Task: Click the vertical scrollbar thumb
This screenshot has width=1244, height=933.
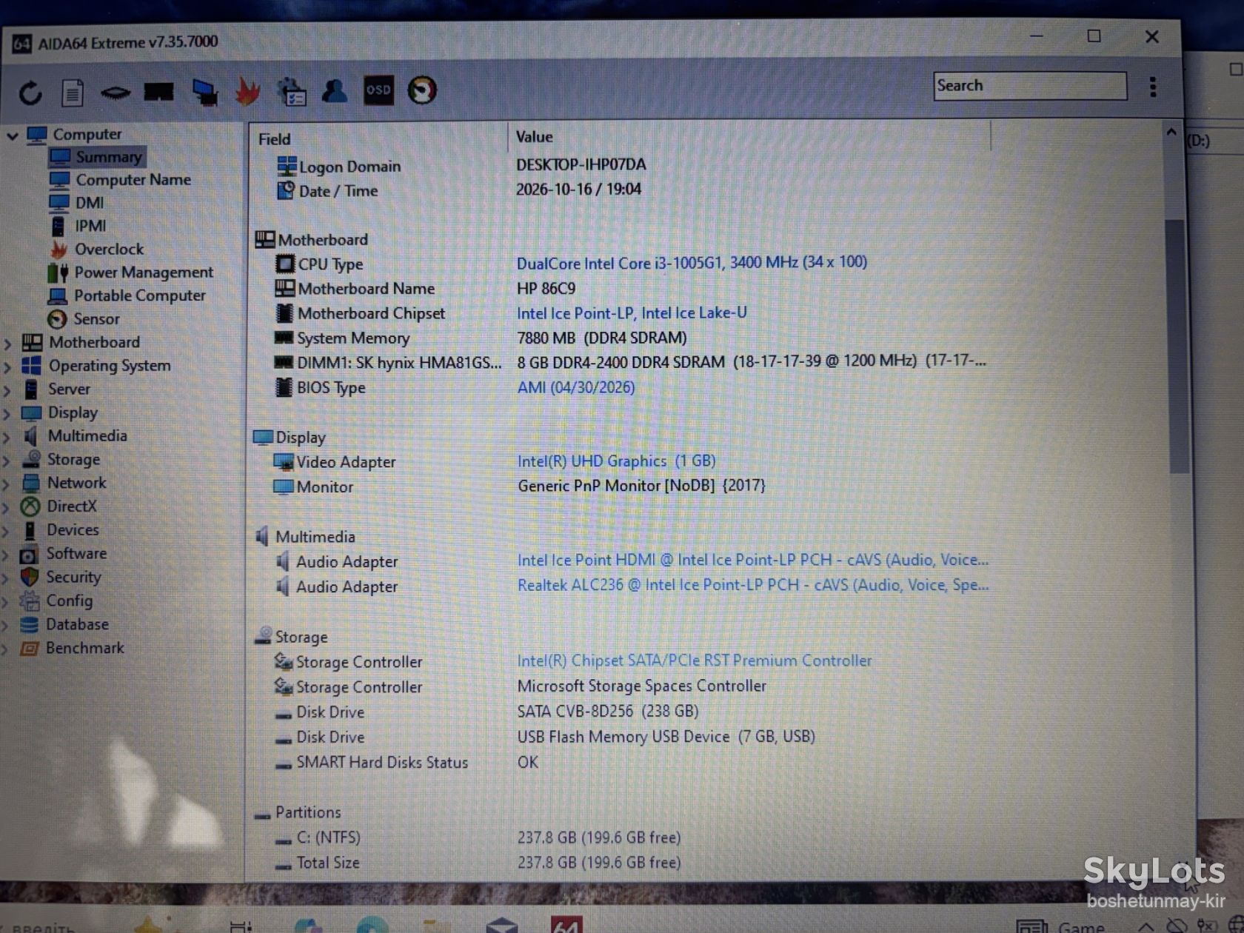Action: tap(1177, 347)
